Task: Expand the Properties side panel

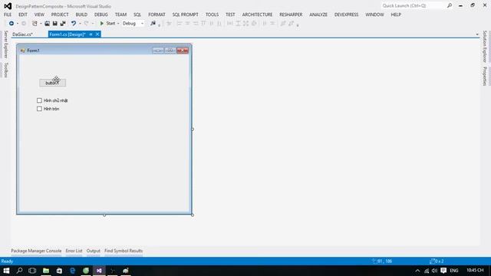Action: pos(484,76)
